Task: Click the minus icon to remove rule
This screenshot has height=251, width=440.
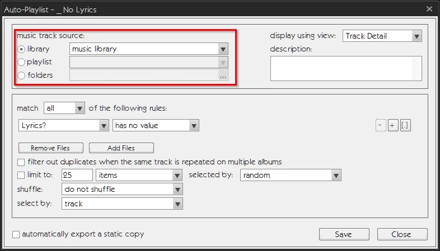Action: tap(381, 126)
